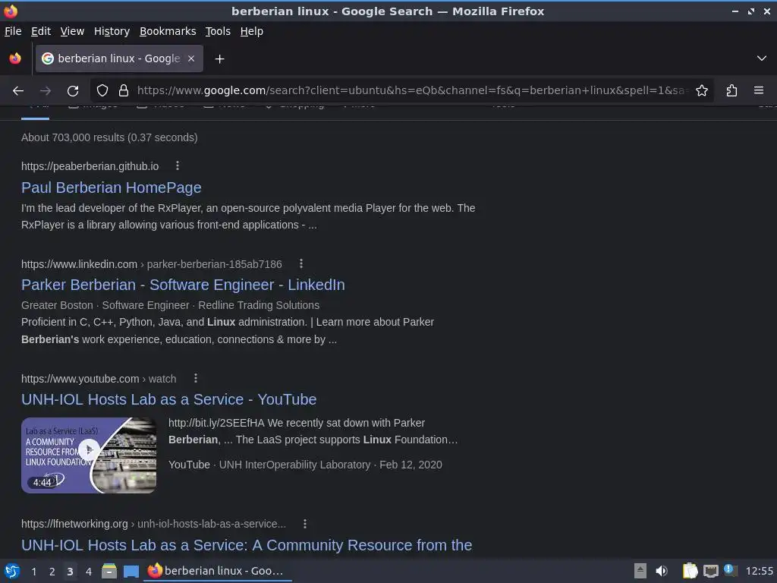Open Paul Berberian HomePage link
Screen dimensions: 777x583
coord(112,188)
